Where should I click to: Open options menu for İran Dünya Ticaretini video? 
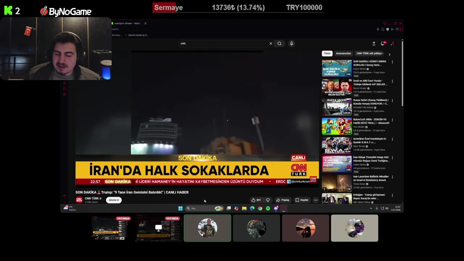point(392,158)
